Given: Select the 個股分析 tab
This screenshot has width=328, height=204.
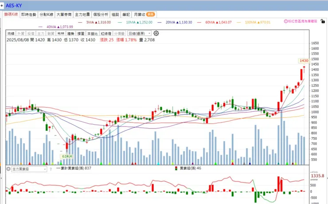Looking at the screenshot, I should point(101,15).
